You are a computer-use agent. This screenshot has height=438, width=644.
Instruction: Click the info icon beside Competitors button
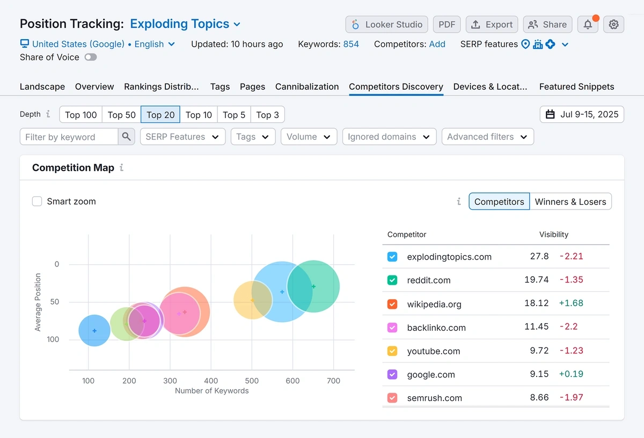pyautogui.click(x=459, y=202)
